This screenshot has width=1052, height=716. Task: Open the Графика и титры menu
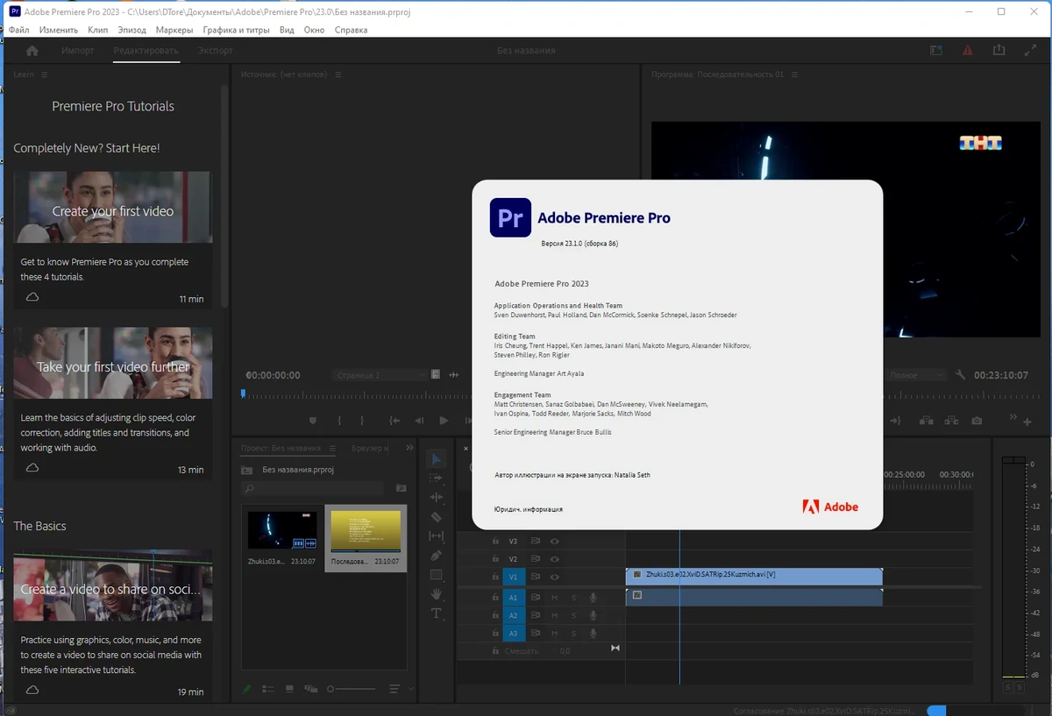coord(237,30)
